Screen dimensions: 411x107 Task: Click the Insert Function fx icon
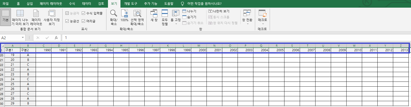tap(56, 38)
